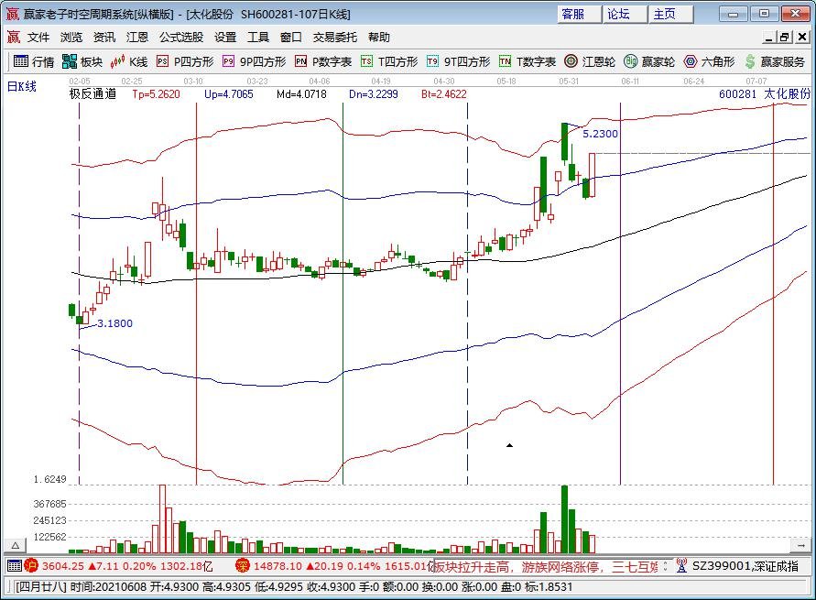Image resolution: width=816 pixels, height=600 pixels.
Task: Click the app logo beside 文件 menu
Action: 13,37
